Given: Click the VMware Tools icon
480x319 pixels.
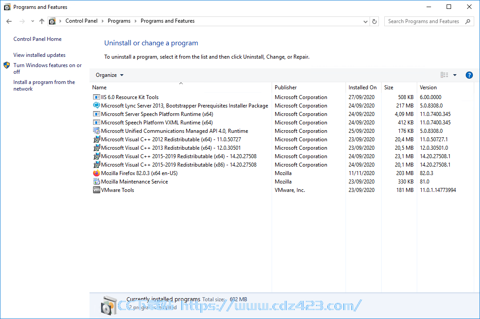Looking at the screenshot, I should pos(97,190).
